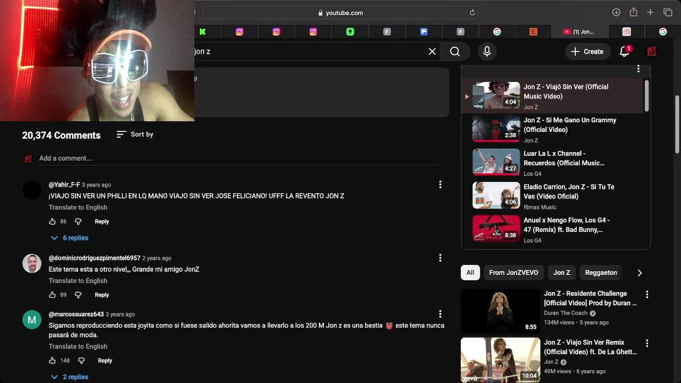Image resolution: width=681 pixels, height=383 pixels.
Task: Dislike @marcossuarez643's comment
Action: (81, 361)
